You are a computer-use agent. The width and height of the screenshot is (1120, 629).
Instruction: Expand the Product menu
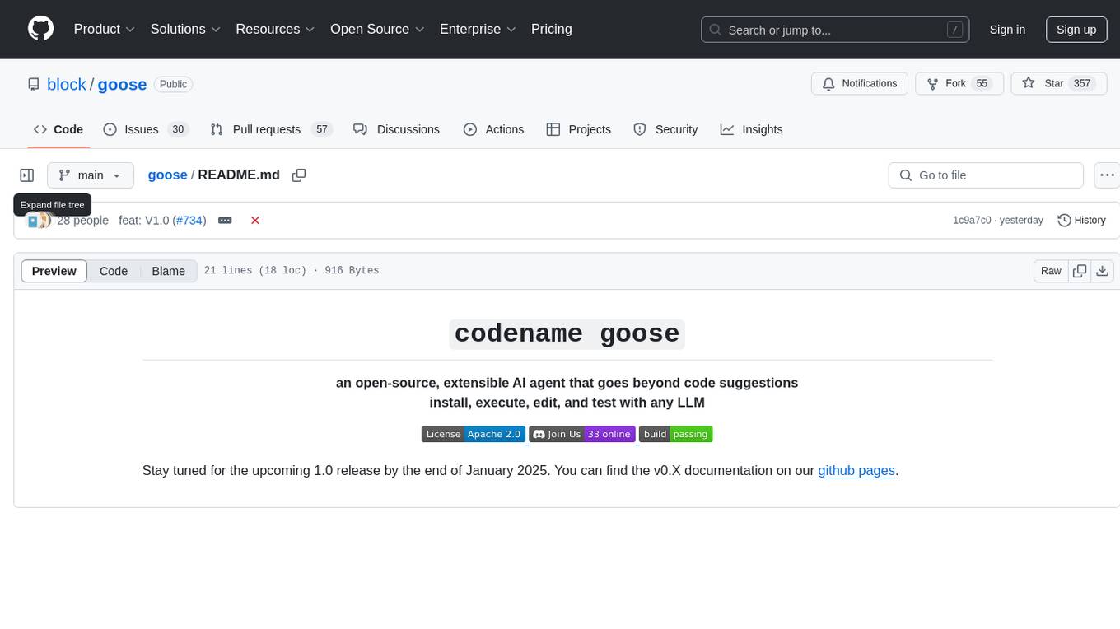(105, 29)
